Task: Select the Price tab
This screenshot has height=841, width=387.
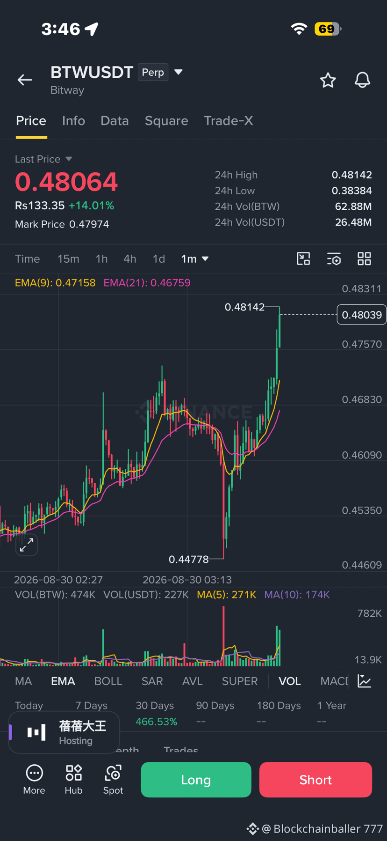Action: [x=31, y=121]
